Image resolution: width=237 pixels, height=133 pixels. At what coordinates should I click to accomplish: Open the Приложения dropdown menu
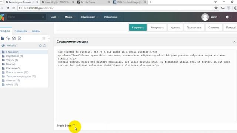pyautogui.click(x=90, y=17)
